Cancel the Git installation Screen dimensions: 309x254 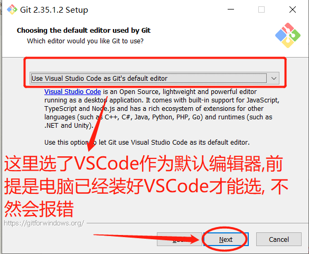[279, 239]
